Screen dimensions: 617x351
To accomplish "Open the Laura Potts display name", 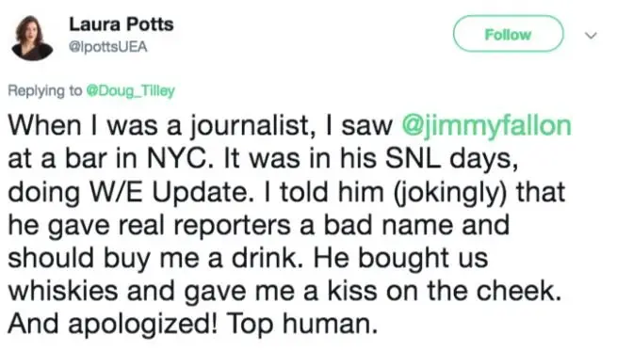I will point(122,24).
